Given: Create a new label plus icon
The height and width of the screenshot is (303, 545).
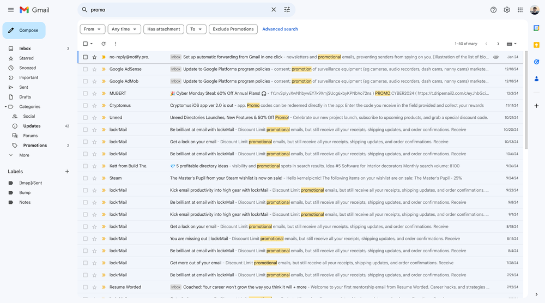Looking at the screenshot, I should 67,171.
